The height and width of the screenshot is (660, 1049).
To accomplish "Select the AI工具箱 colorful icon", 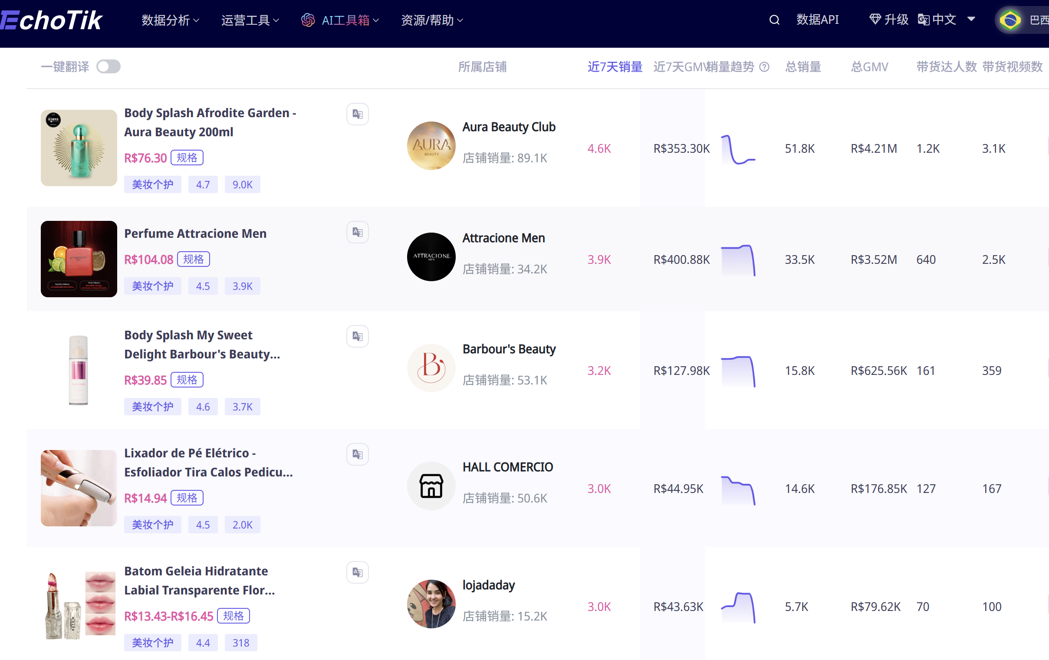I will tap(309, 20).
